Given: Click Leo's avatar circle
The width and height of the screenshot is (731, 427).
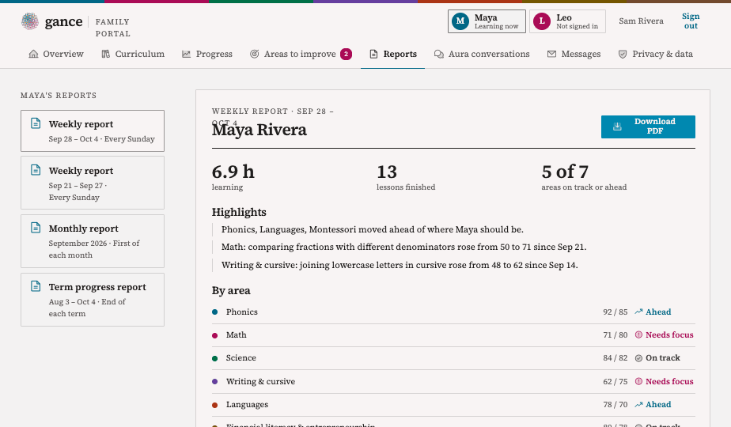Looking at the screenshot, I should click(542, 21).
